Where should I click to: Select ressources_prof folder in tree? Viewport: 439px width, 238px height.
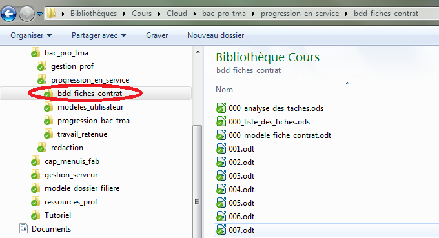(71, 202)
